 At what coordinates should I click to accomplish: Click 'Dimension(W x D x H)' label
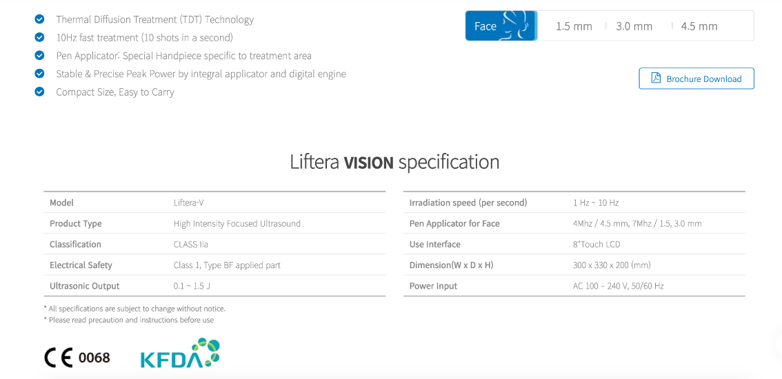pos(452,265)
